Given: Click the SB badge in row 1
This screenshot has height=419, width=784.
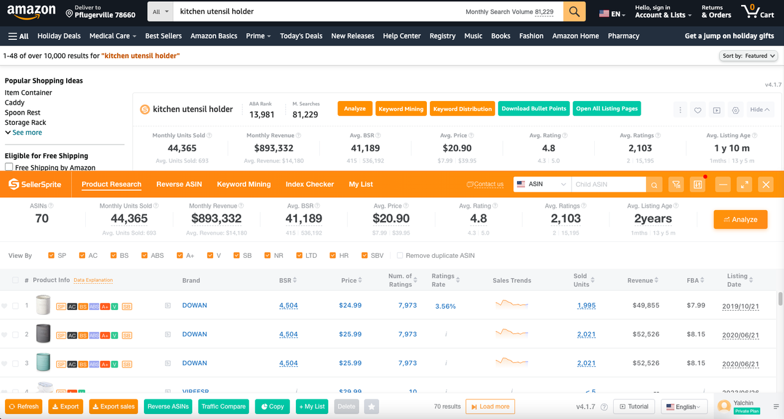Looking at the screenshot, I should coord(127,306).
